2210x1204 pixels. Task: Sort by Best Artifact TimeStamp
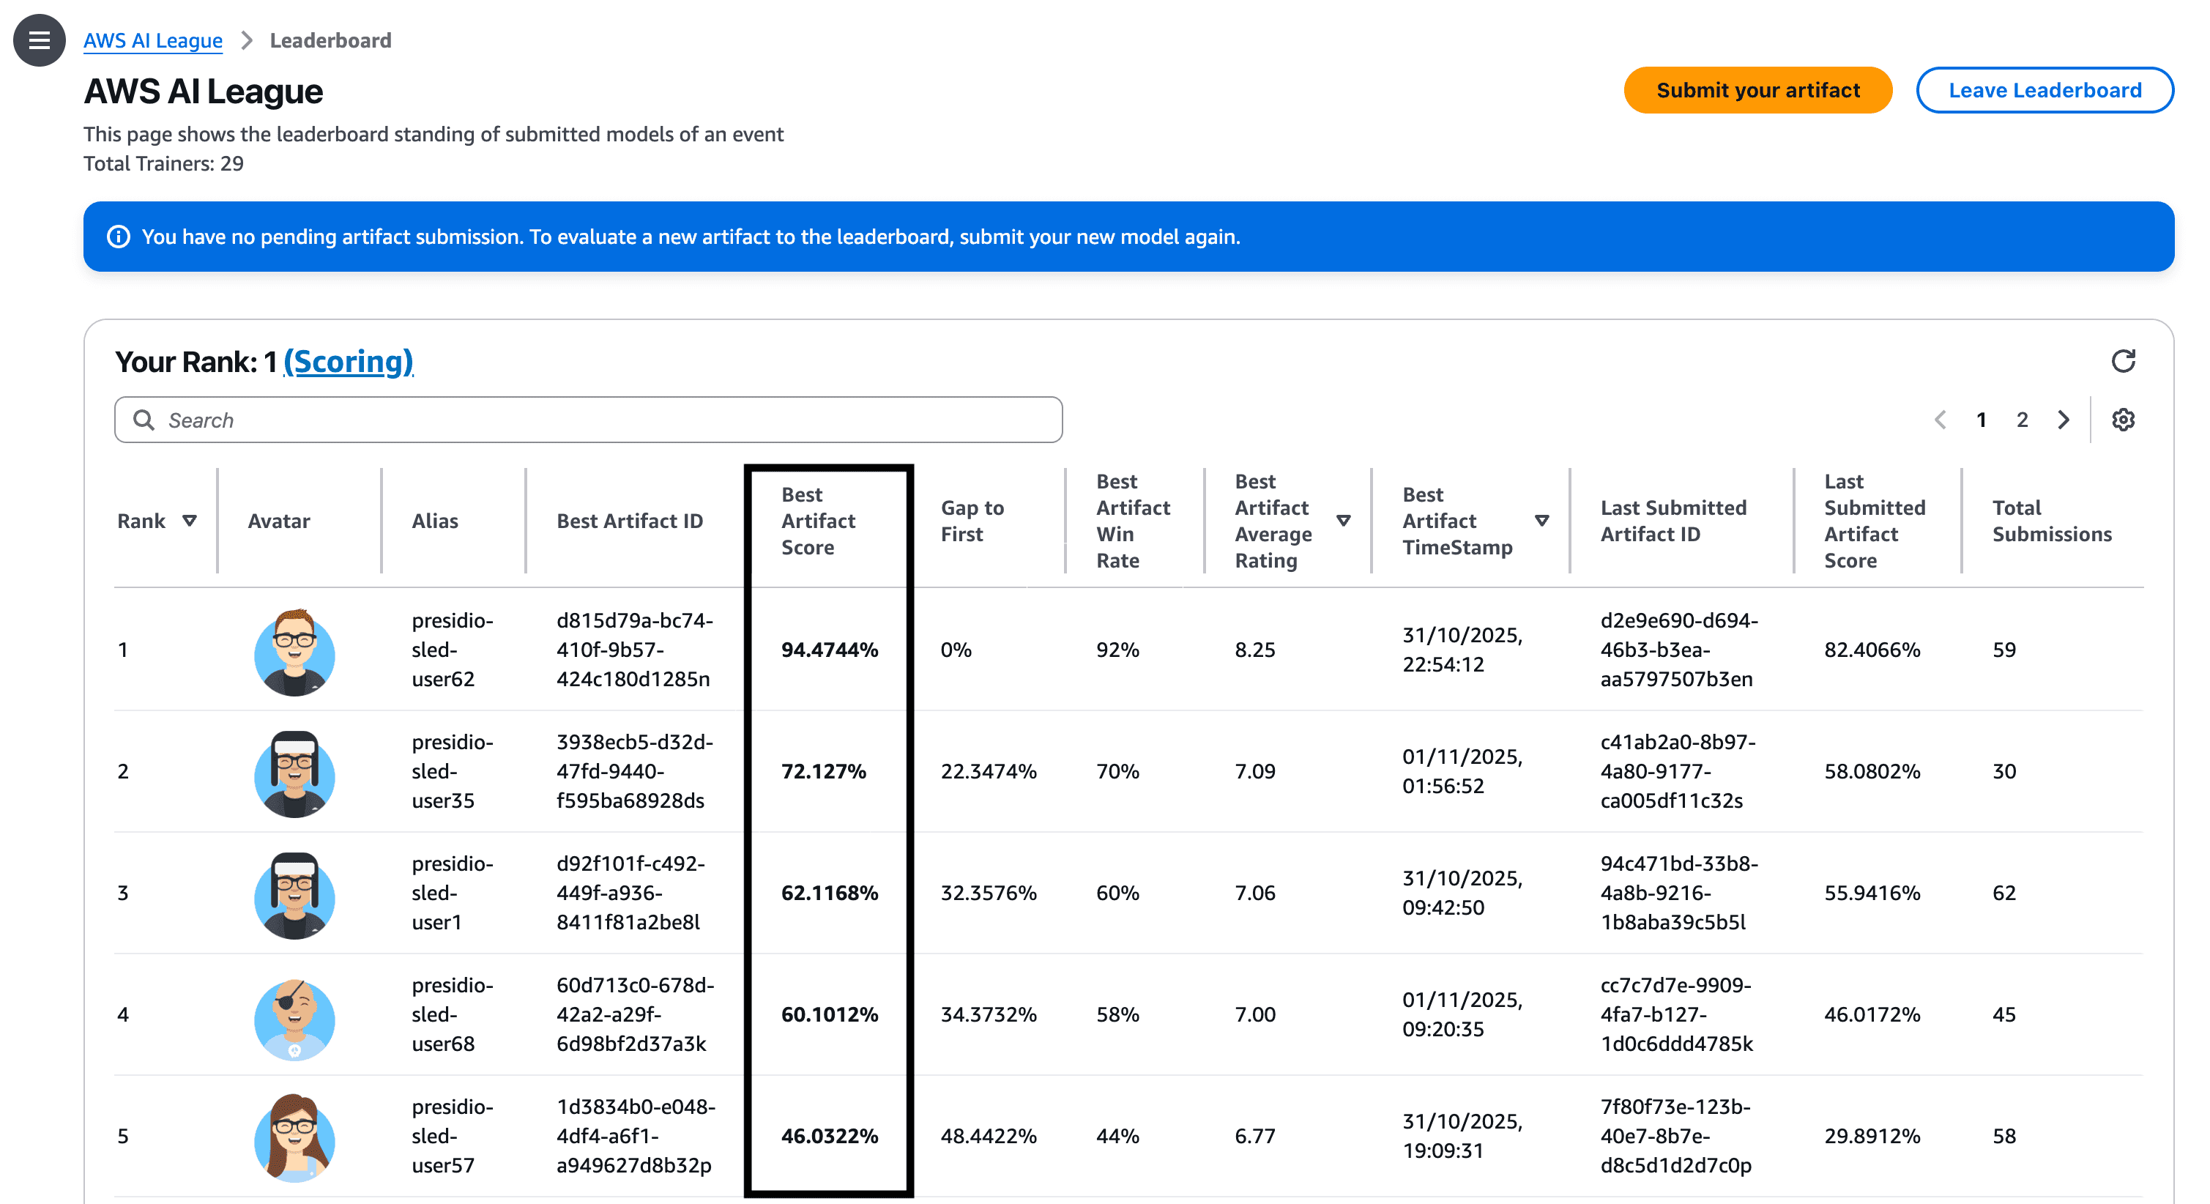tap(1541, 521)
